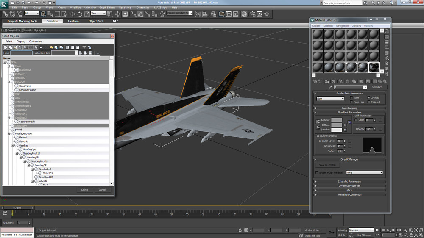Open the Rendering menu
Image resolution: width=424 pixels, height=238 pixels.
click(x=125, y=8)
